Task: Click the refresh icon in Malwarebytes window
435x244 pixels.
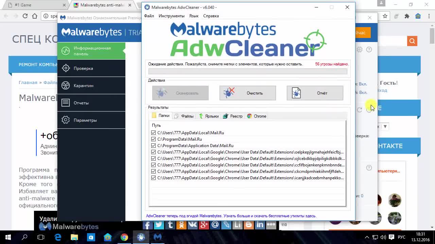Action: coord(360,110)
